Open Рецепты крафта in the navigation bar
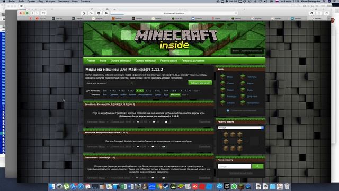Viewport: 339px width, 191px height. tap(168, 60)
